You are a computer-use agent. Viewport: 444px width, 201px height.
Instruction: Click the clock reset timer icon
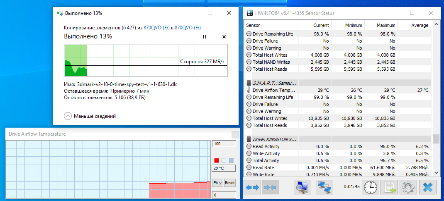pyautogui.click(x=371, y=187)
